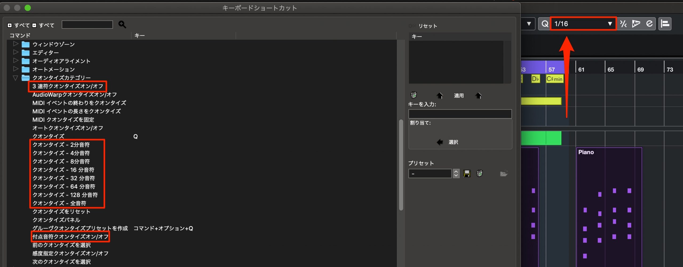Select 前のクオンタイズを選択 command
The width and height of the screenshot is (683, 267).
point(61,245)
